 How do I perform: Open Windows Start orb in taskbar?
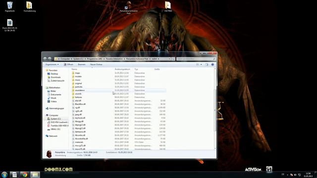pos(4,175)
